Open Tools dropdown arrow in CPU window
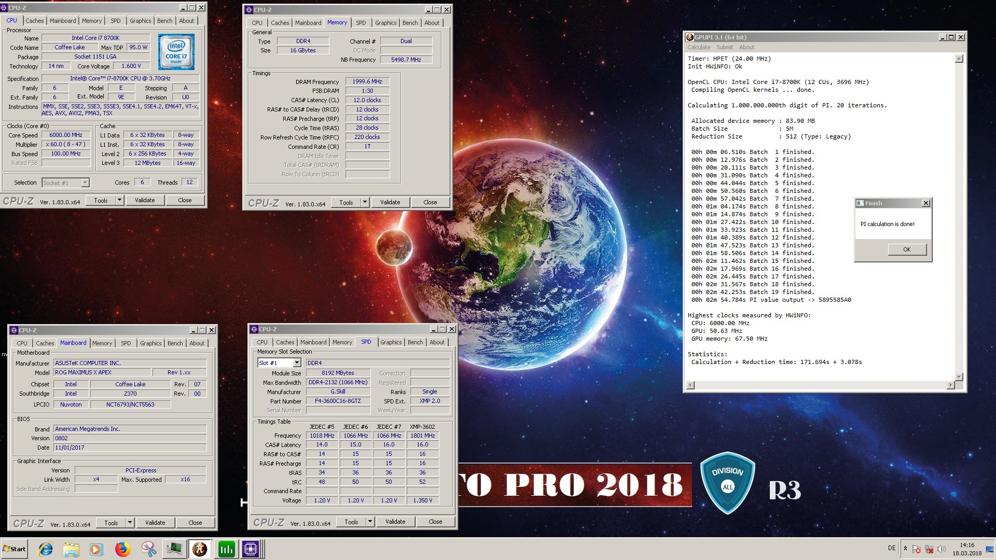 pyautogui.click(x=119, y=200)
